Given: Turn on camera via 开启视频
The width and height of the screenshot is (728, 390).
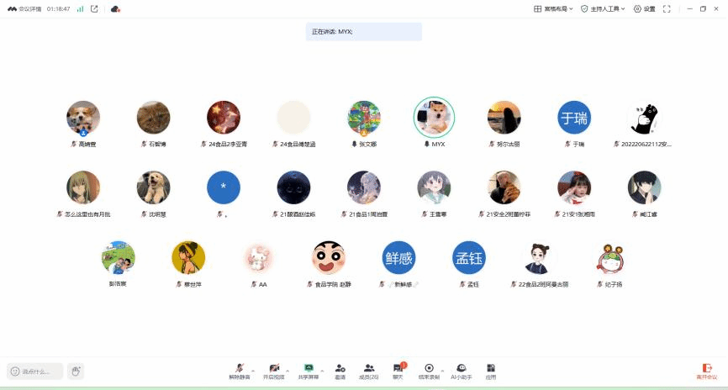Looking at the screenshot, I should [x=274, y=371].
